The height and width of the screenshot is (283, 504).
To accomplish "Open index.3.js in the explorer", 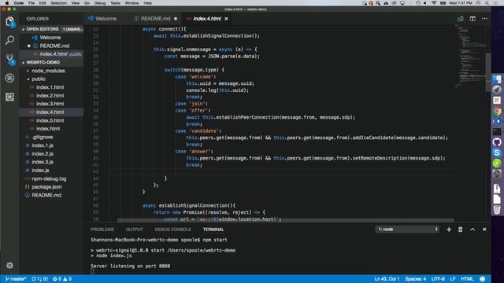I will click(x=43, y=162).
